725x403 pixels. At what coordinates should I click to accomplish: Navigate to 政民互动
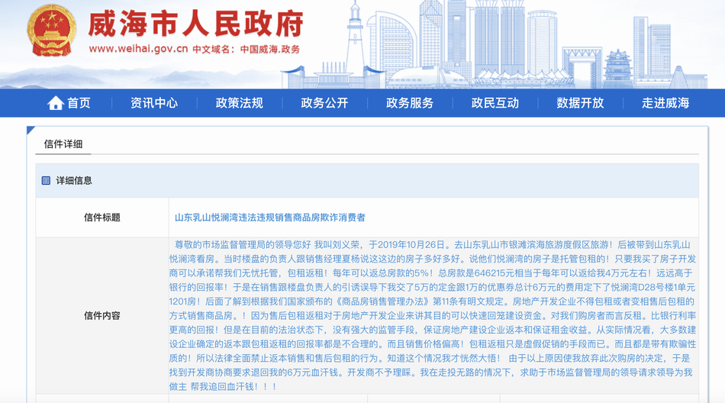pyautogui.click(x=495, y=103)
